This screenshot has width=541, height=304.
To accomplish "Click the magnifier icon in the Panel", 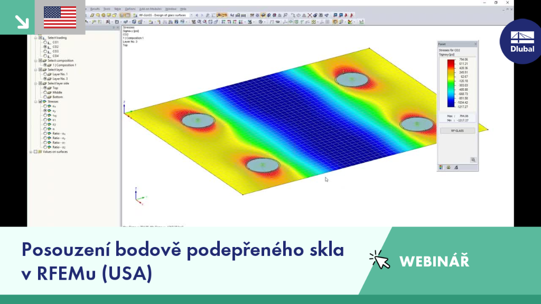I will click(x=473, y=160).
